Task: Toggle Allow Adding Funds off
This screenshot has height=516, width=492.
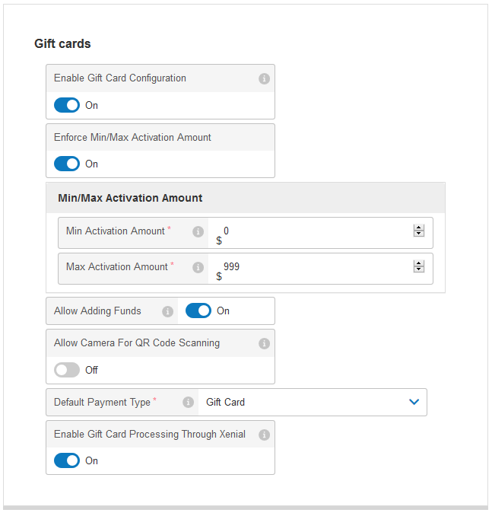Action: [198, 311]
